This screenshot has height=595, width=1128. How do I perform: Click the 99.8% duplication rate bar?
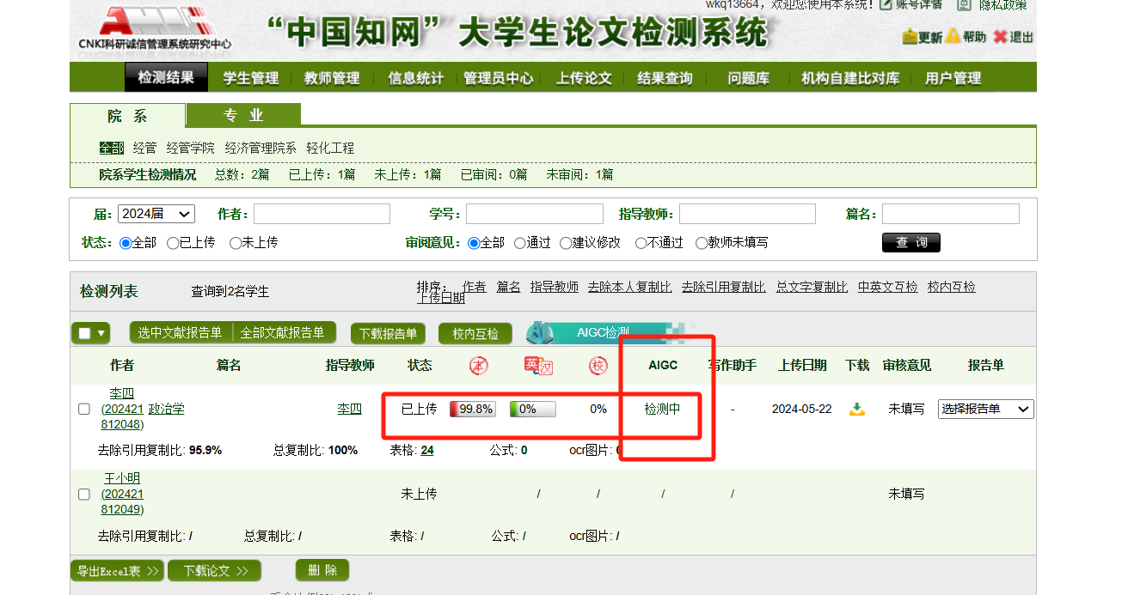coord(472,410)
